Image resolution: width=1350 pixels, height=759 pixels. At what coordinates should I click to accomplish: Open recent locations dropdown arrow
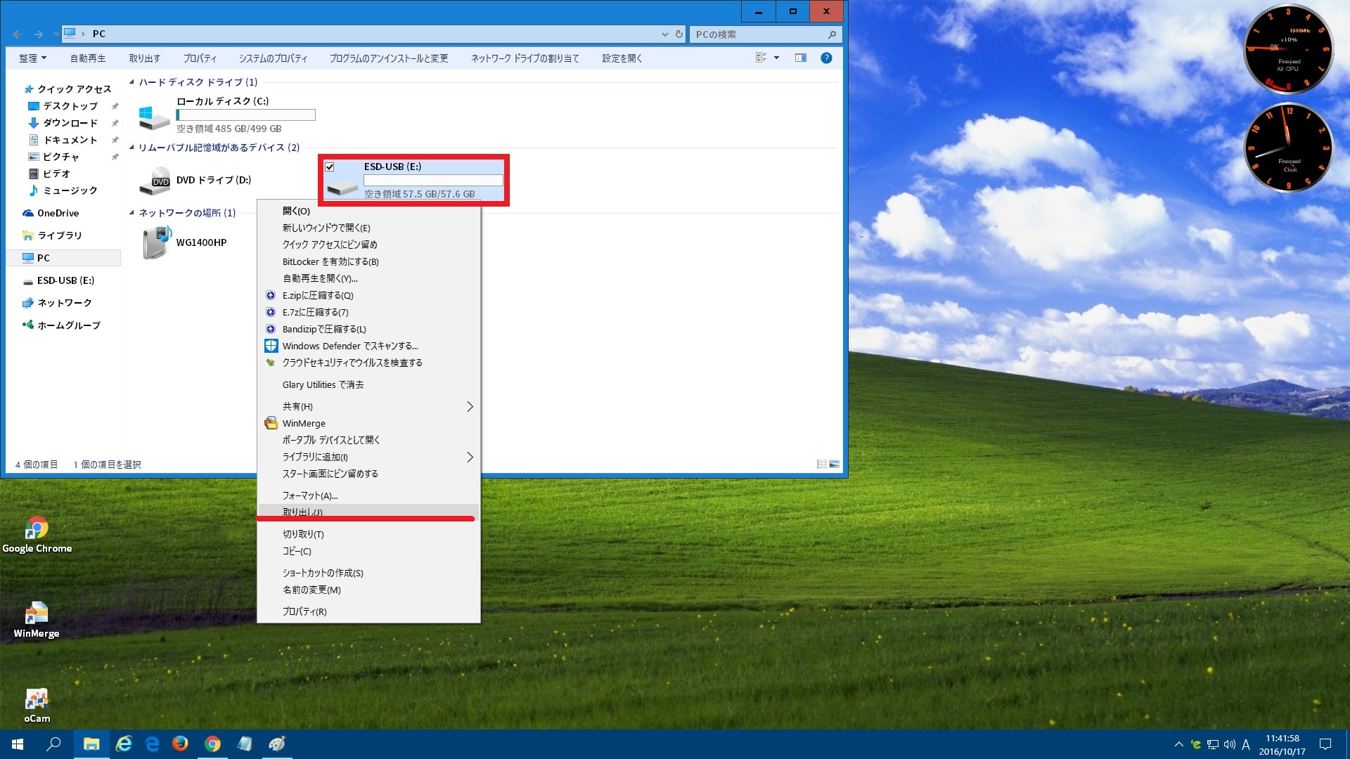coord(56,34)
